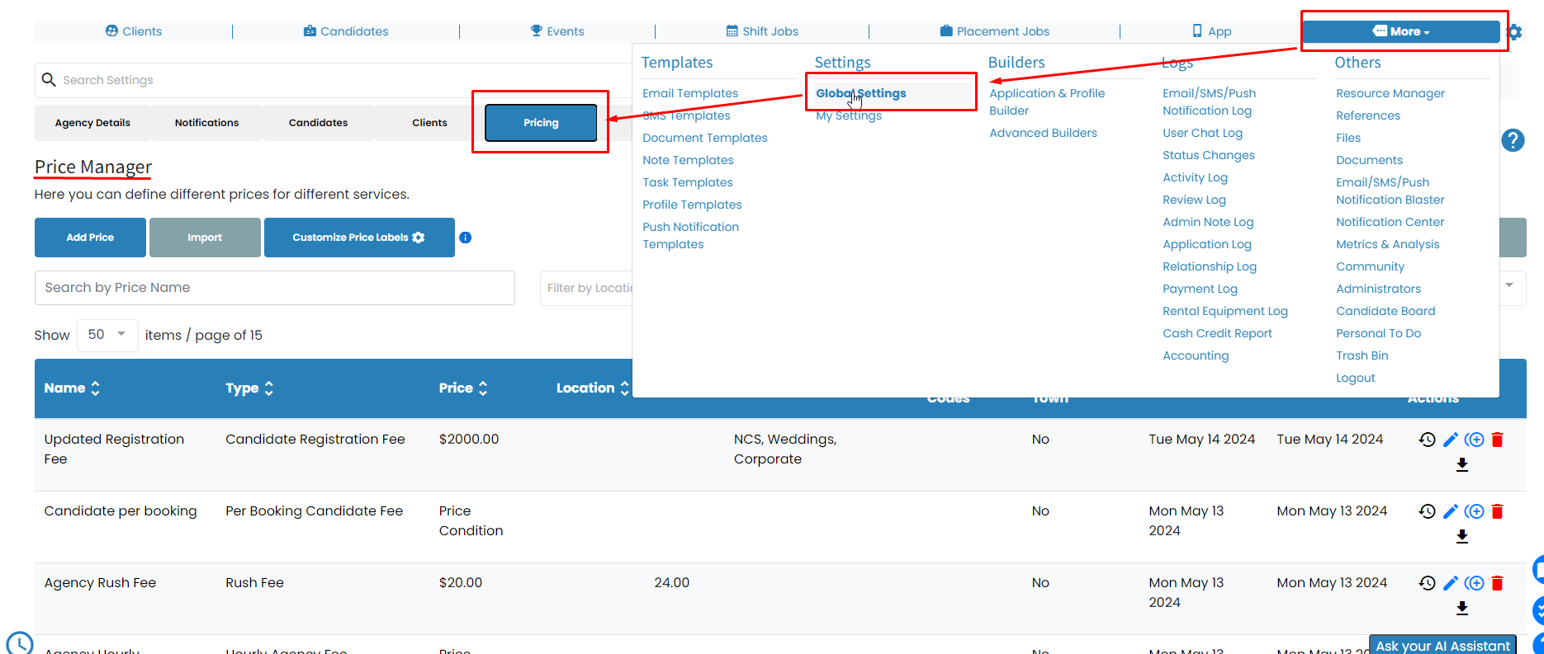Edit the Candidate per booking price
1544x654 pixels.
tap(1450, 511)
